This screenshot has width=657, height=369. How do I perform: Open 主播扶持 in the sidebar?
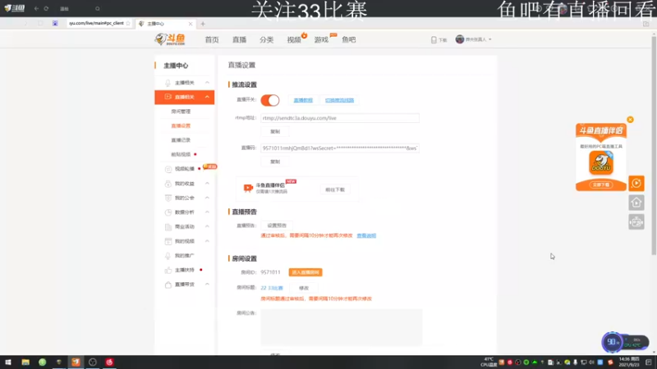pyautogui.click(x=184, y=271)
